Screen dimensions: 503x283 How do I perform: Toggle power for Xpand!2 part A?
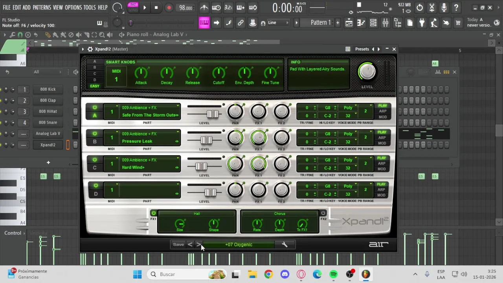[x=95, y=107]
